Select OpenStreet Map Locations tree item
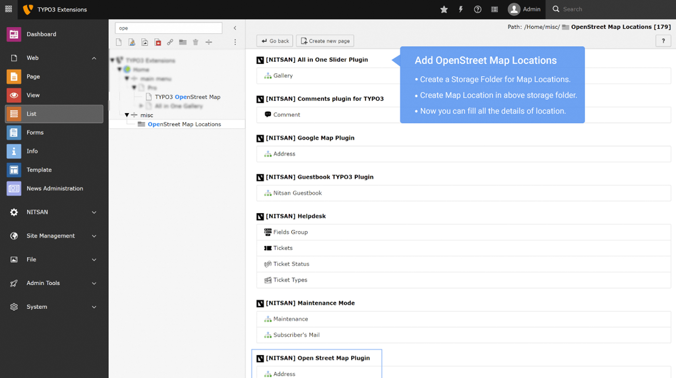Screen dimensions: 676x378 click(x=184, y=124)
